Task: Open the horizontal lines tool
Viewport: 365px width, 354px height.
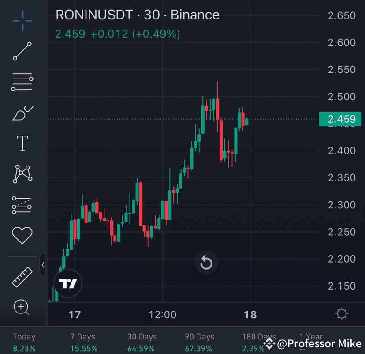Action: coord(22,82)
